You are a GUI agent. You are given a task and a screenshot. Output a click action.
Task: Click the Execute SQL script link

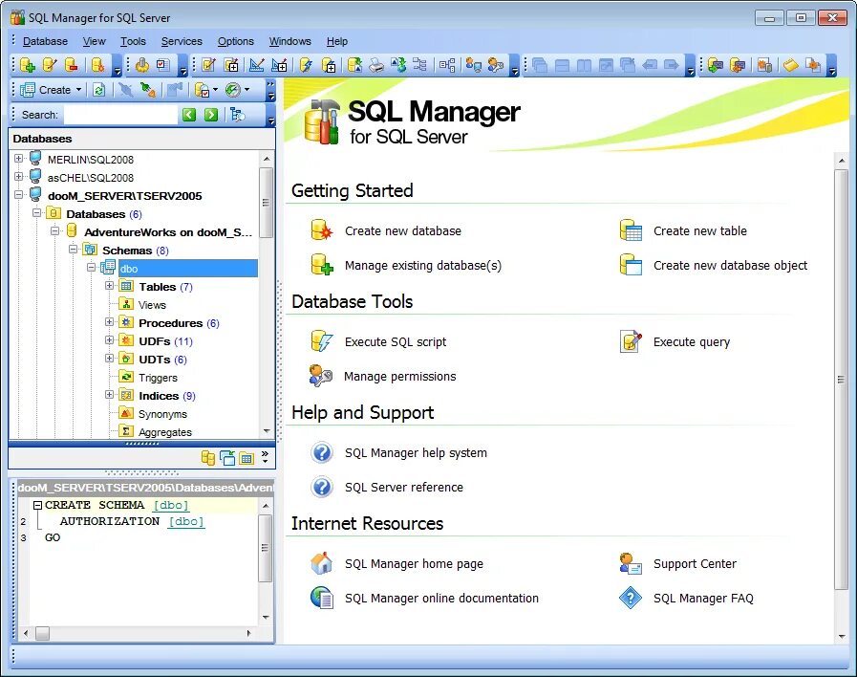(396, 342)
